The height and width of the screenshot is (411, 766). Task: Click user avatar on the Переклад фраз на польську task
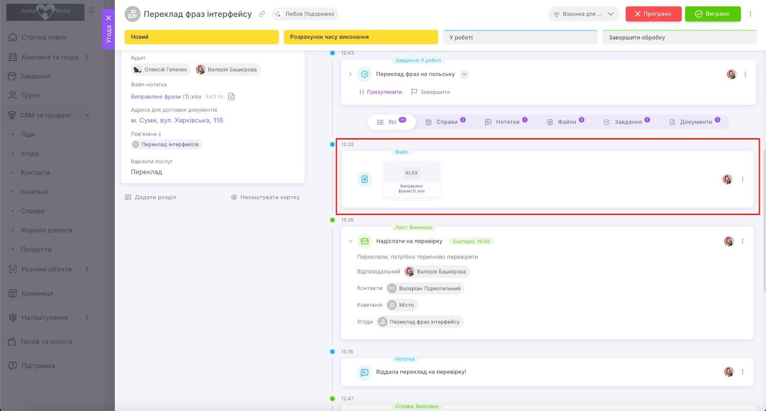click(731, 74)
